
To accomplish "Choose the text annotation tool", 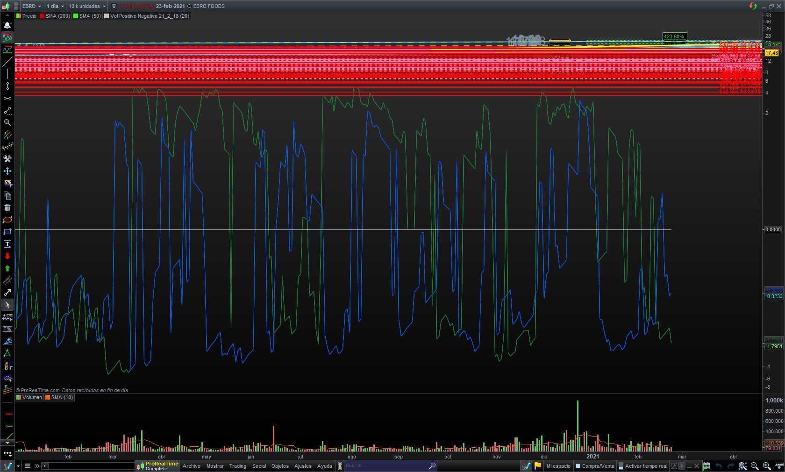I will [7, 244].
